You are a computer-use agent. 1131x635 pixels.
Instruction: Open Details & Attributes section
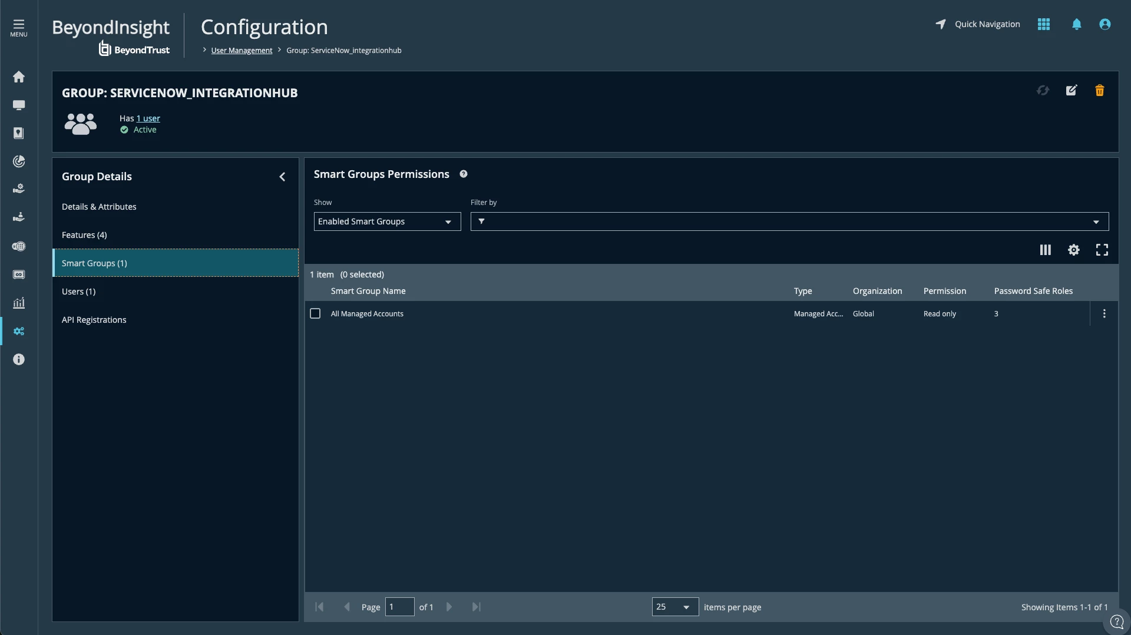point(176,207)
